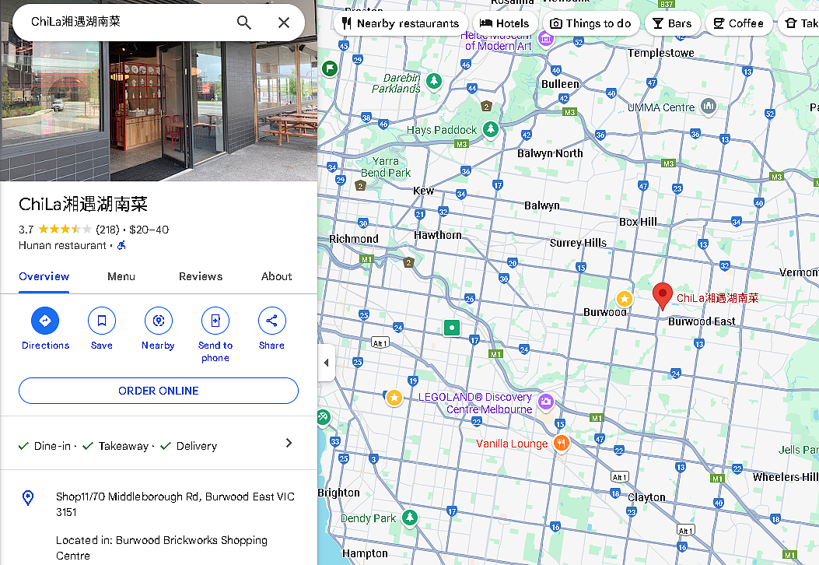This screenshot has height=565, width=819.
Task: Click the Kew map label
Action: tap(424, 191)
